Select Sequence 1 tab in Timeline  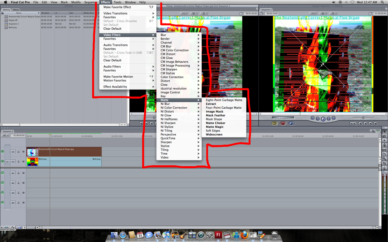(8, 131)
